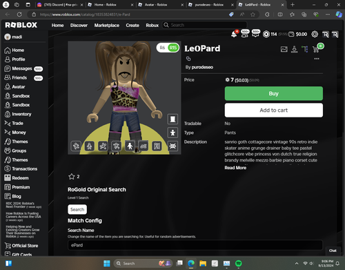Viewport: 345px width, 270px height.
Task: Go to Avatar in the sidebar
Action: click(14, 87)
